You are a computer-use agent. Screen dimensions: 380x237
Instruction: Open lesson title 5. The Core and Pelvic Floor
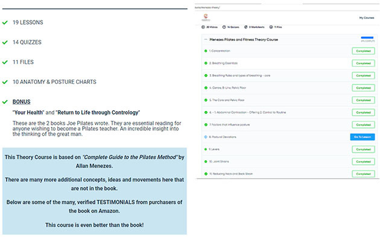point(227,100)
